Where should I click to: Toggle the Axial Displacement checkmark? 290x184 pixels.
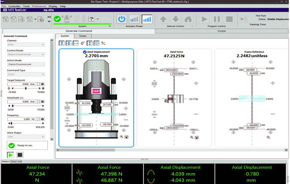pos(84,52)
